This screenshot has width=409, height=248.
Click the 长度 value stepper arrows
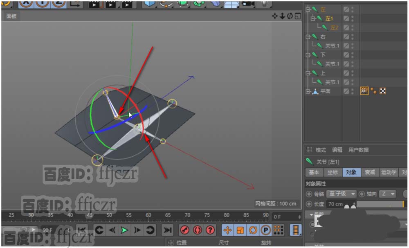click(354, 204)
